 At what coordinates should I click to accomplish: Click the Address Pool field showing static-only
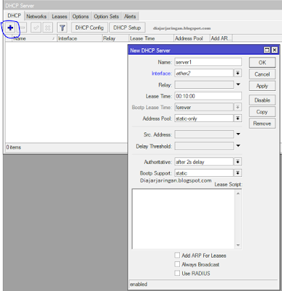(x=204, y=119)
